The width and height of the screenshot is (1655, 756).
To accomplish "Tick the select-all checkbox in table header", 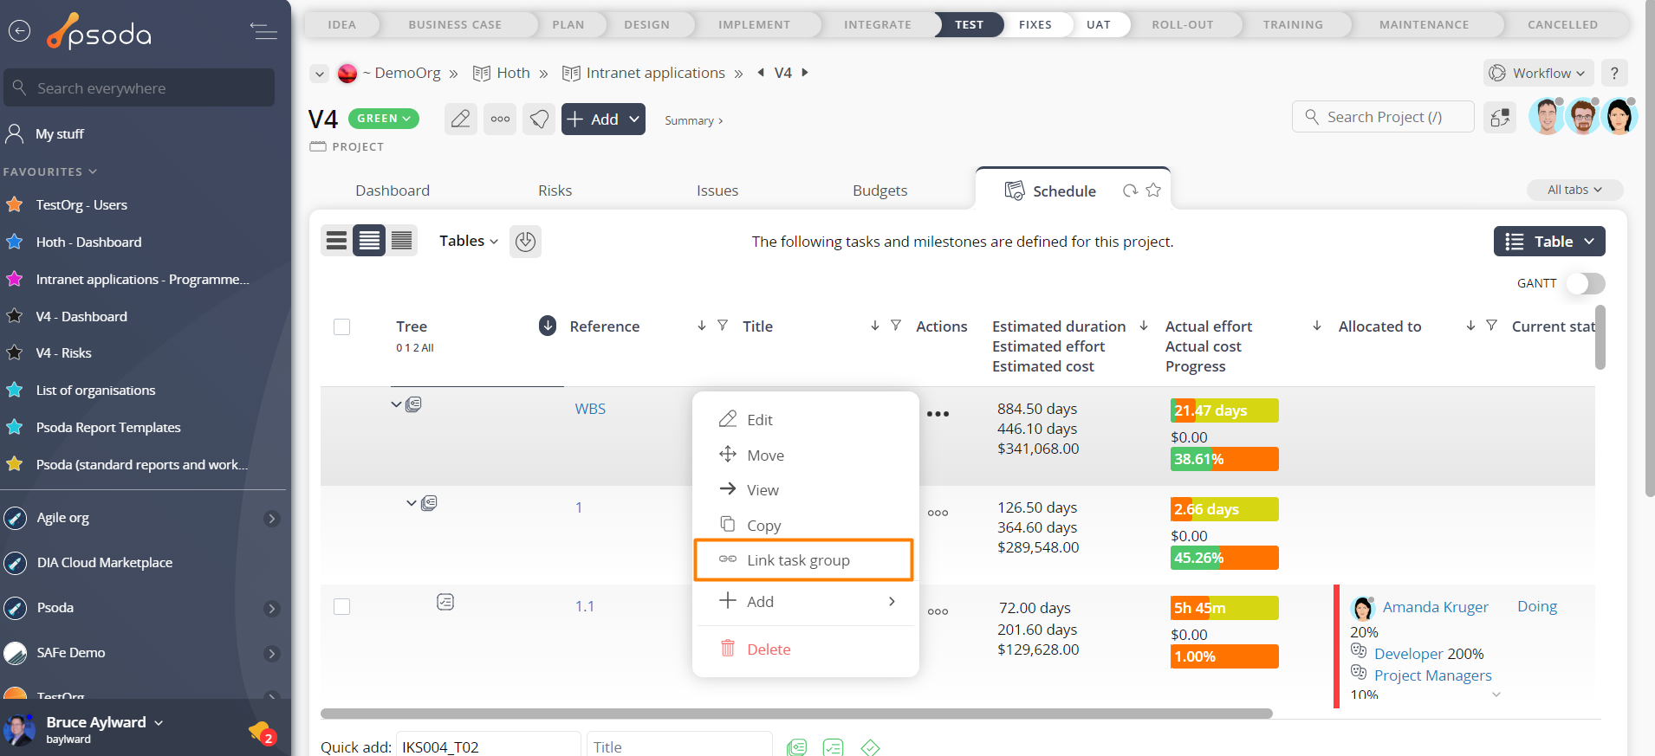I will coord(342,326).
